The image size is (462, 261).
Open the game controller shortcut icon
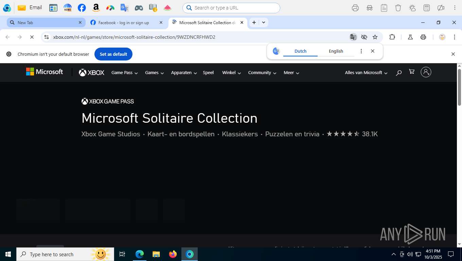[x=139, y=8]
